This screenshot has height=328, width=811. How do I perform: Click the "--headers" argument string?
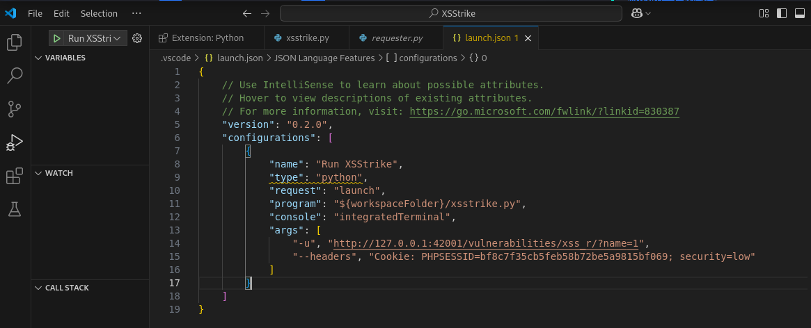324,256
